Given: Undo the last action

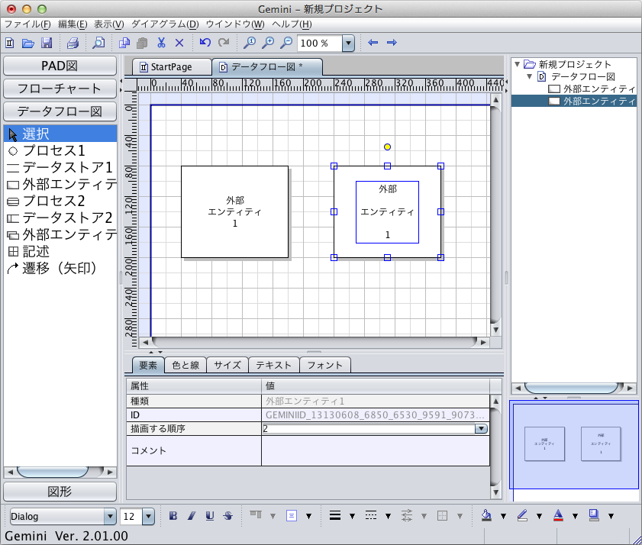Looking at the screenshot, I should coord(205,42).
